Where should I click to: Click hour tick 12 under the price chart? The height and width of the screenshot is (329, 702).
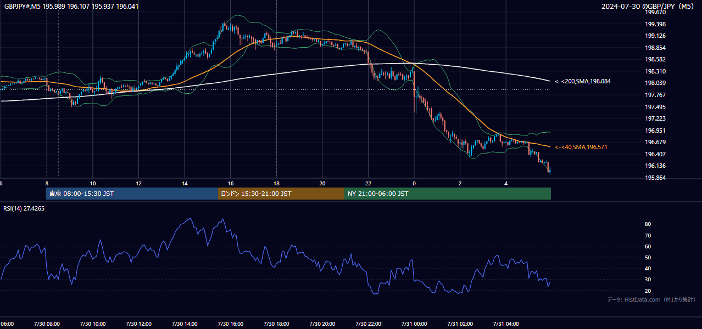[138, 184]
